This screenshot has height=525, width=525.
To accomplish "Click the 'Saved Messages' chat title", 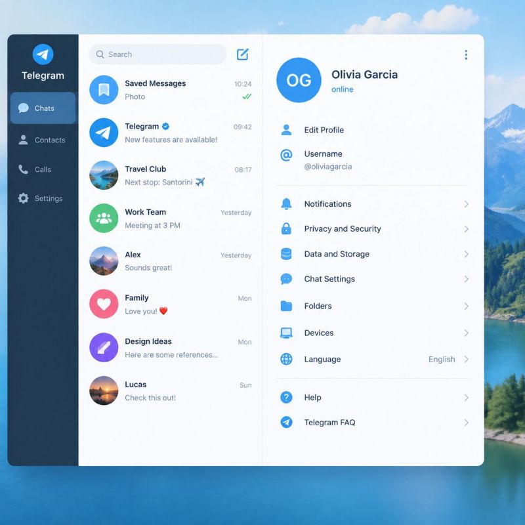I will tap(155, 83).
